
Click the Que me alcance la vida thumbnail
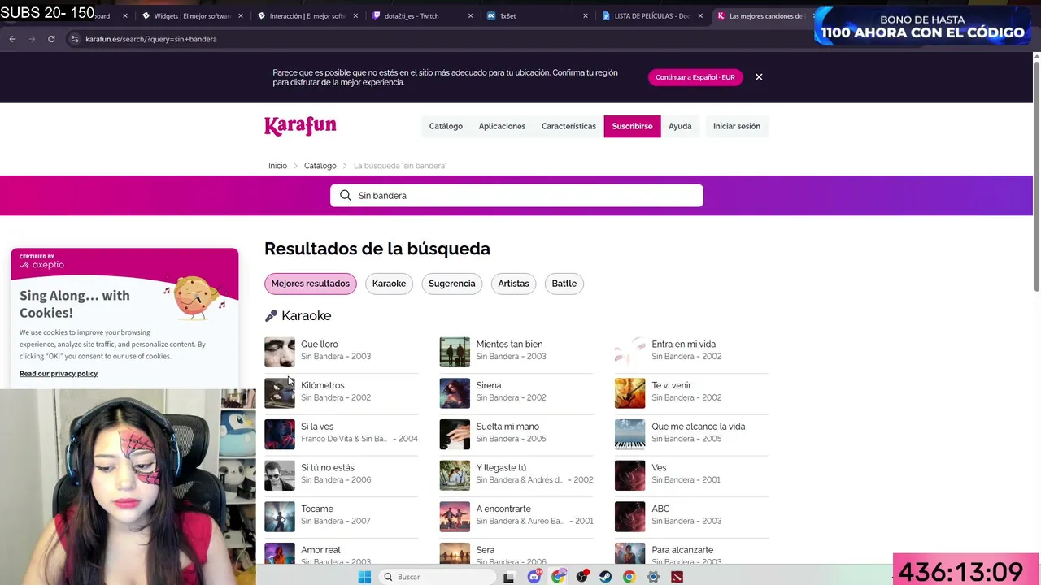(629, 434)
